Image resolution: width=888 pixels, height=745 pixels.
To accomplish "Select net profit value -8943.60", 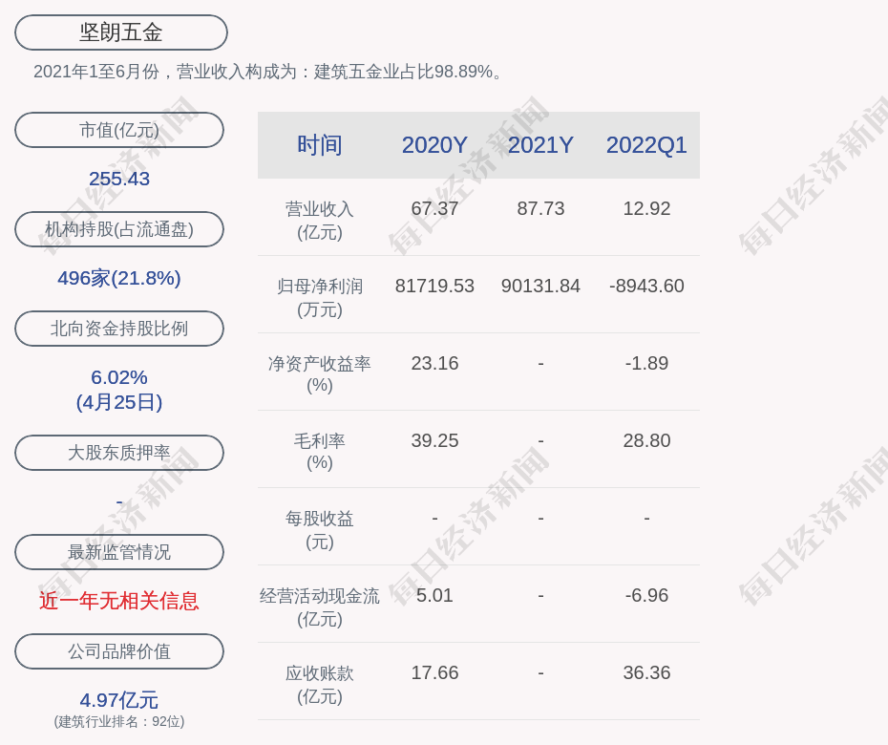I will [646, 287].
